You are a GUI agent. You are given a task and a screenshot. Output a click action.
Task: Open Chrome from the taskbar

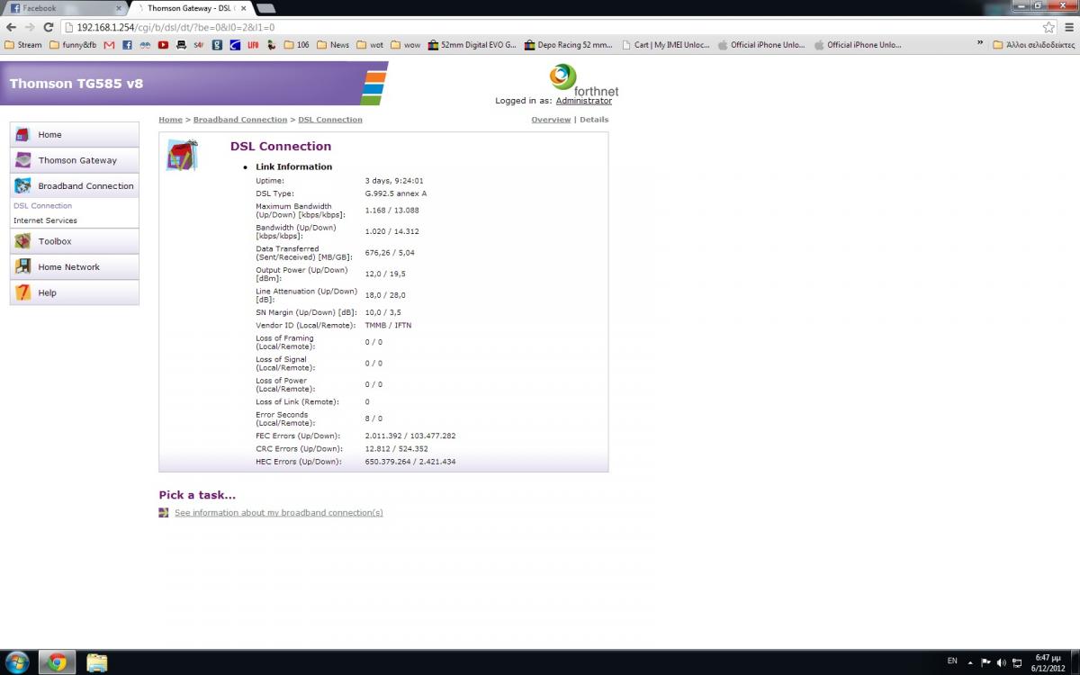[x=57, y=662]
